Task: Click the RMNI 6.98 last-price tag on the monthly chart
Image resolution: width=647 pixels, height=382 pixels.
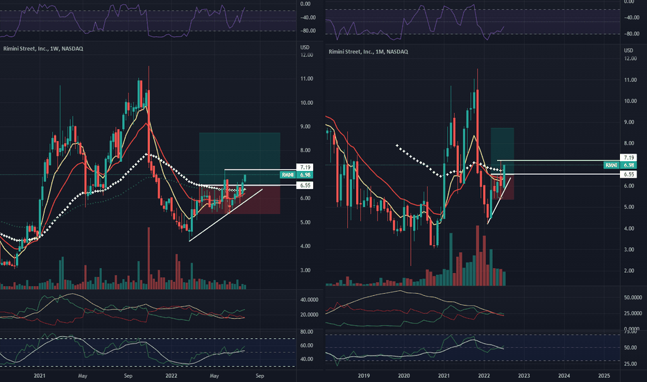Action: click(x=620, y=165)
